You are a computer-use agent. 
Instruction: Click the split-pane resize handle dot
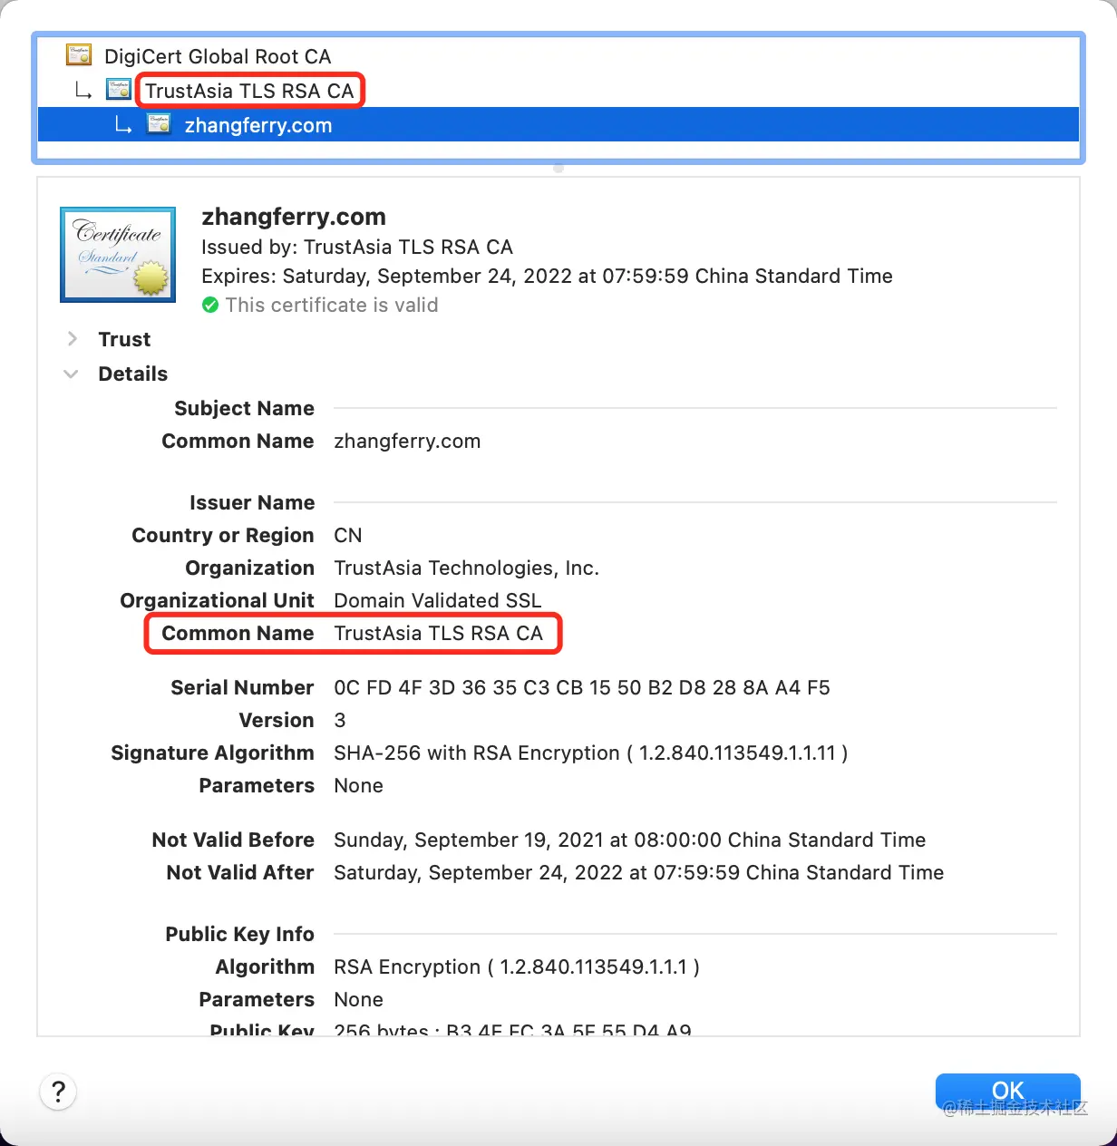pyautogui.click(x=558, y=168)
